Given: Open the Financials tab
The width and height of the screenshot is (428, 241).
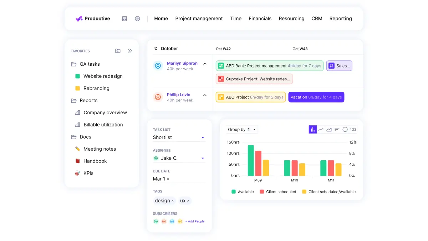Looking at the screenshot, I should pyautogui.click(x=260, y=18).
